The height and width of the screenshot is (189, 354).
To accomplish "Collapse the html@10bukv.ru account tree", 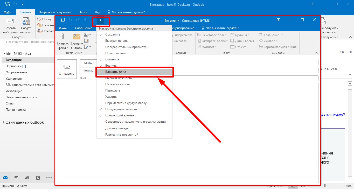I will pyautogui.click(x=4, y=54).
